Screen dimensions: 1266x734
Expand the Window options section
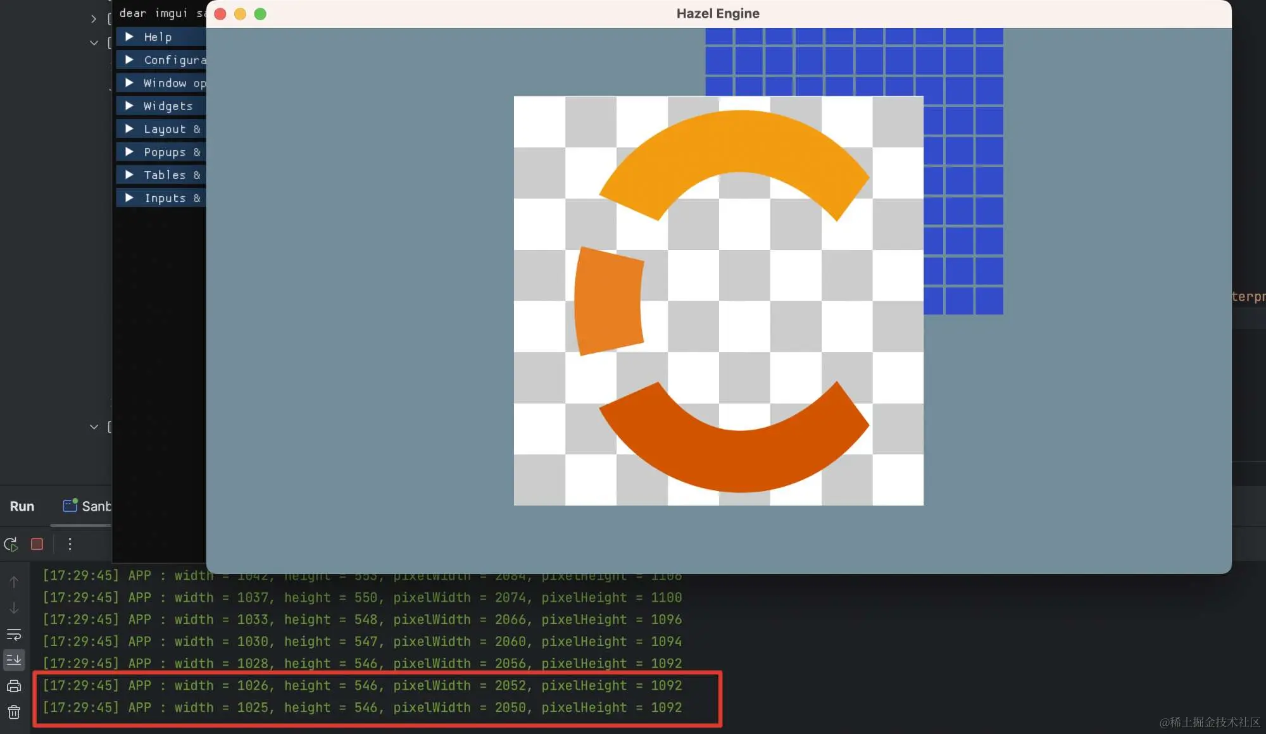tap(161, 83)
